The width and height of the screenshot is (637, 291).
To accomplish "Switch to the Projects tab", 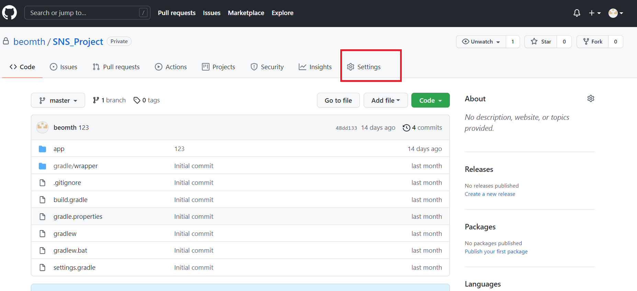I will click(x=218, y=67).
